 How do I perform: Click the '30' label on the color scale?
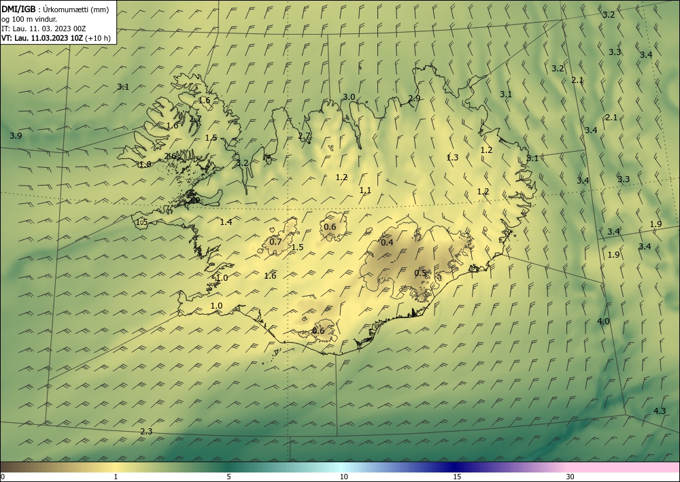click(x=571, y=477)
